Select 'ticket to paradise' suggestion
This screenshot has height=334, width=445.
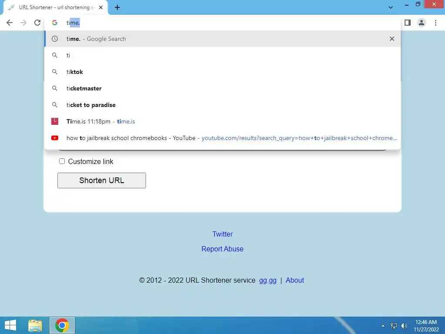point(222,105)
